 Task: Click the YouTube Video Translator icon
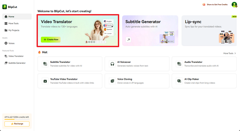(45, 81)
